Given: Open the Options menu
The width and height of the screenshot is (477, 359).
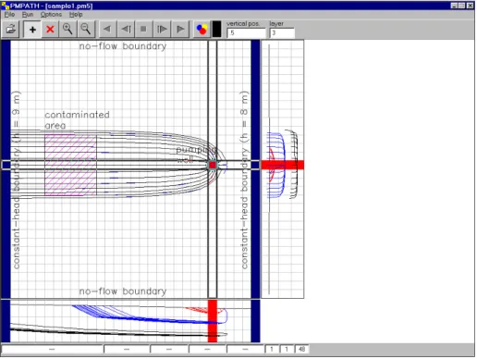Looking at the screenshot, I should (x=51, y=15).
